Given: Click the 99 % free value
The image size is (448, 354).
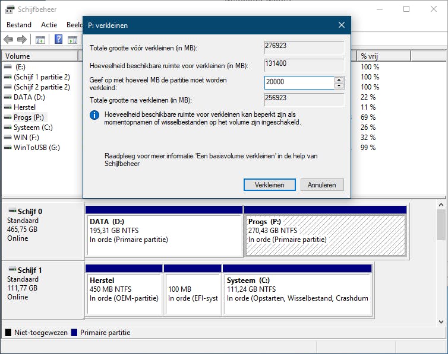Looking at the screenshot, I should point(368,148).
